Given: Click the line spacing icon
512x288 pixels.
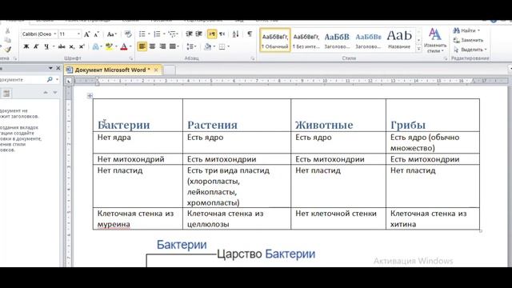Looking at the screenshot, I should tap(190, 46).
